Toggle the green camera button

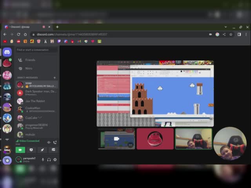point(20,150)
